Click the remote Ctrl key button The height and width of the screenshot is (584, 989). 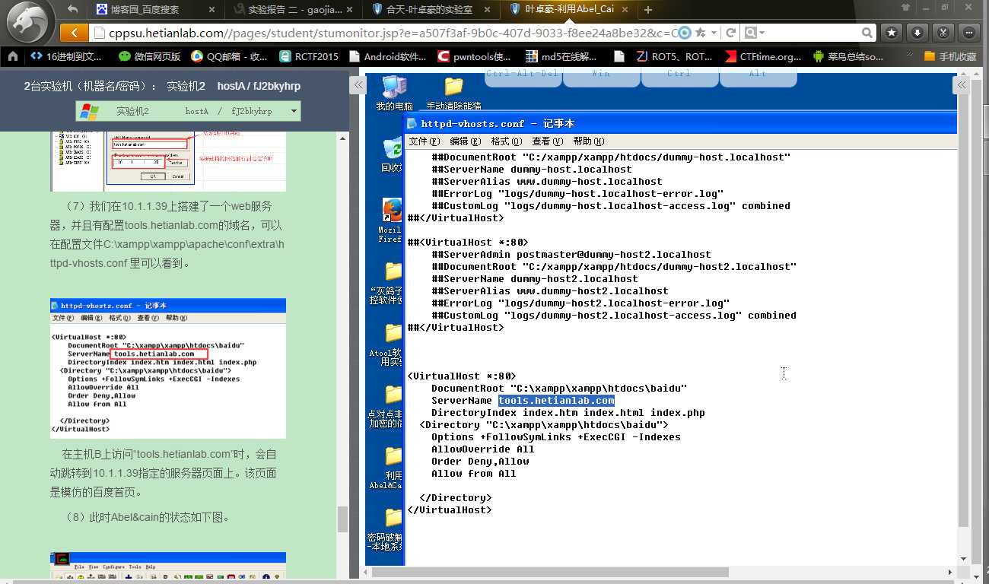(679, 76)
